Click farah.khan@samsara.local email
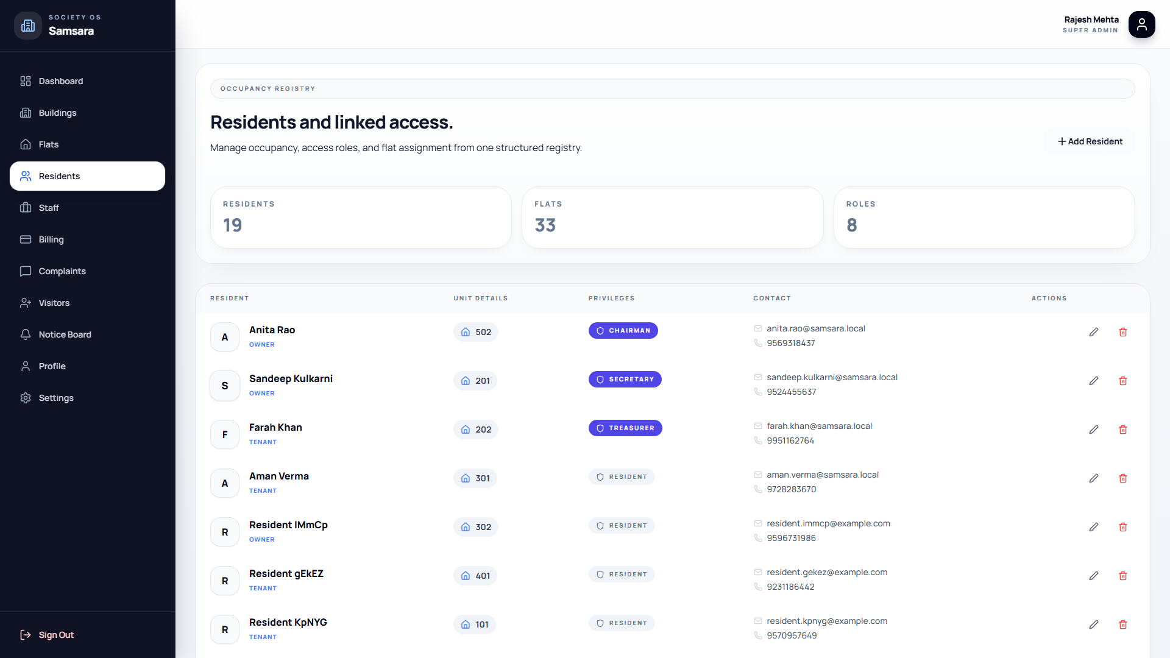 coord(819,426)
